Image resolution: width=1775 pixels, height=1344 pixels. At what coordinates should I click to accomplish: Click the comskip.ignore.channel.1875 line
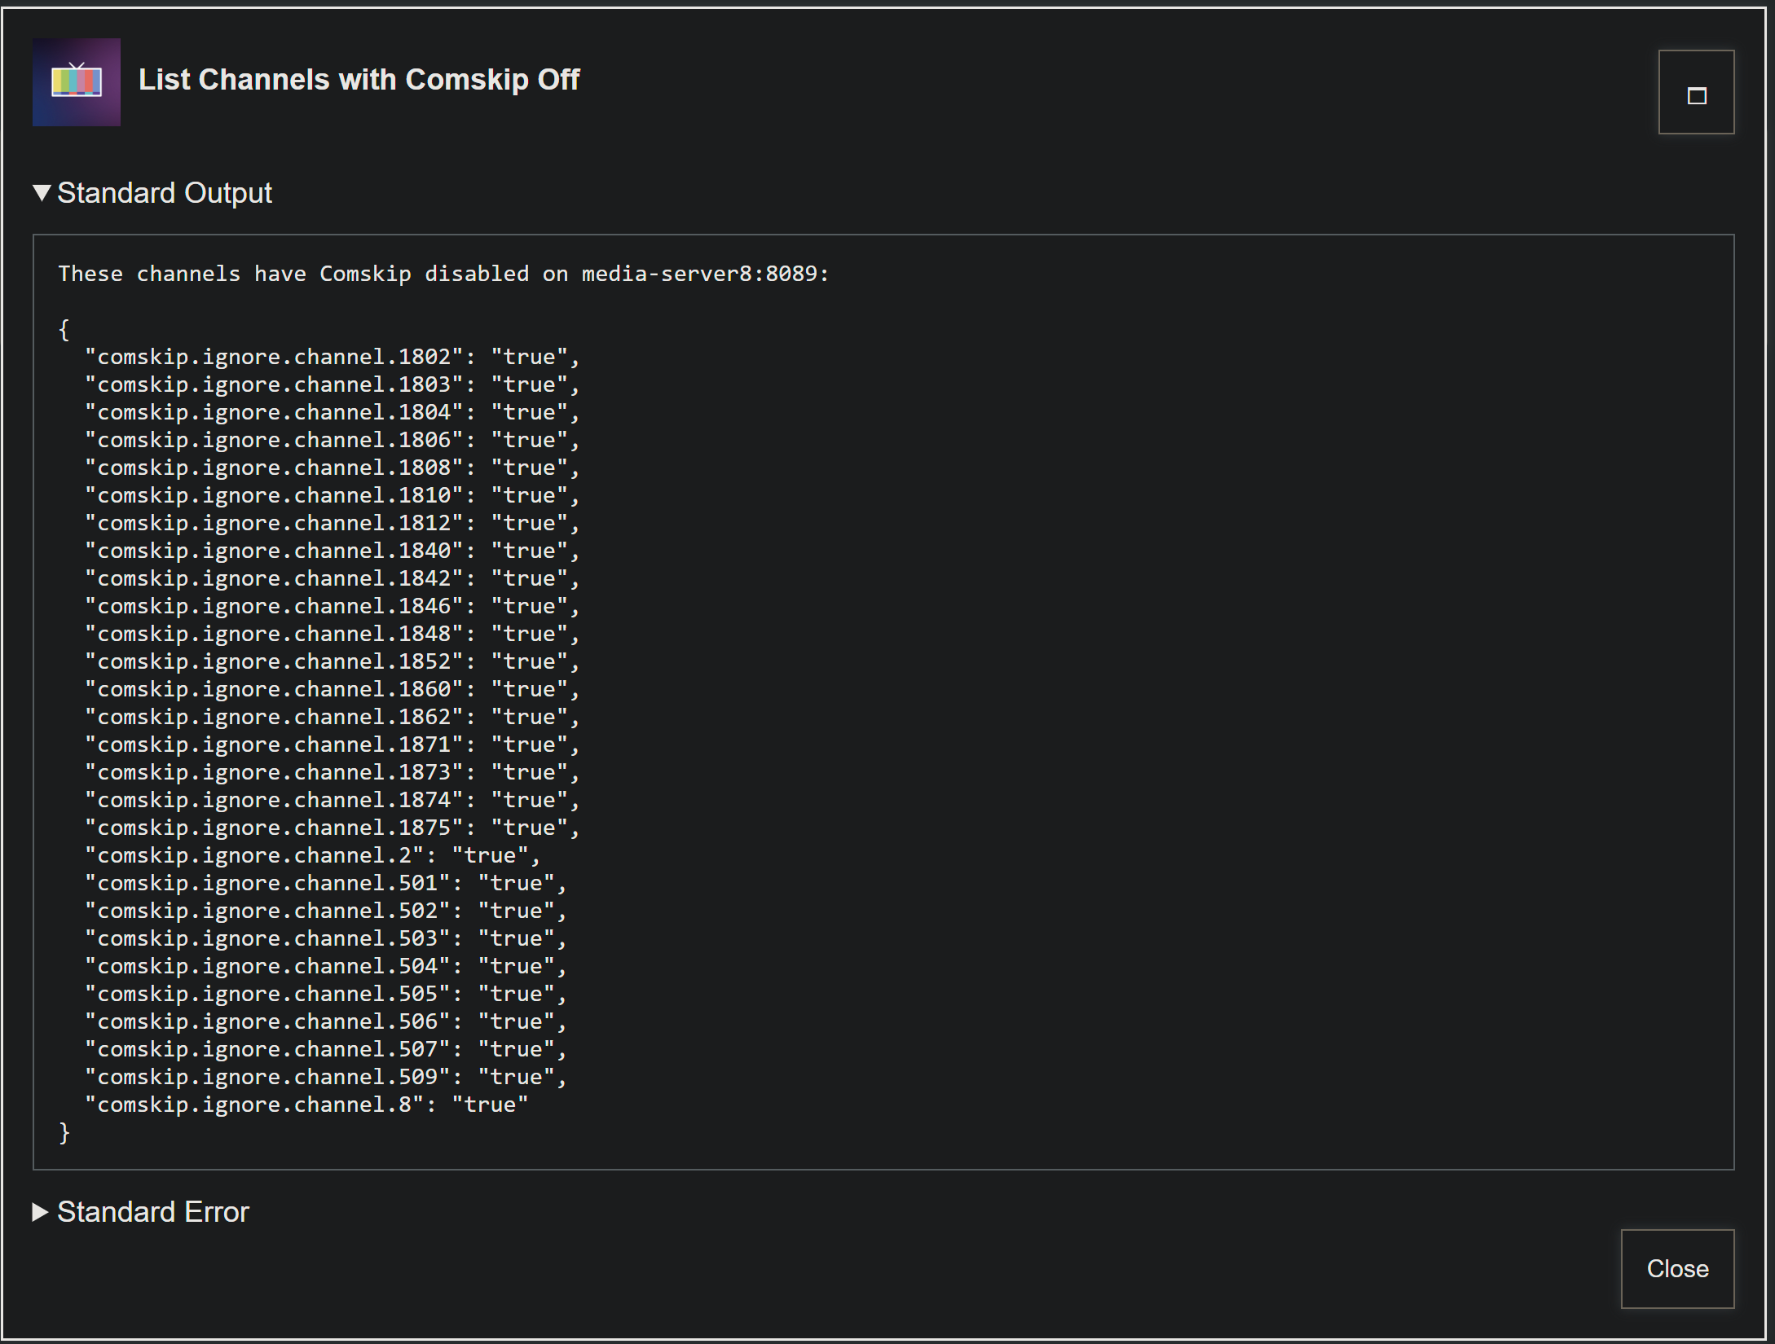point(332,828)
